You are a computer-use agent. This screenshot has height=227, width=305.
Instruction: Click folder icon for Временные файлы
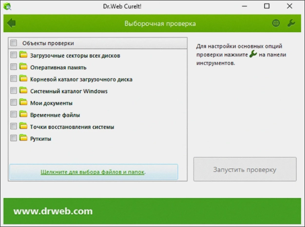pyautogui.click(x=23, y=114)
